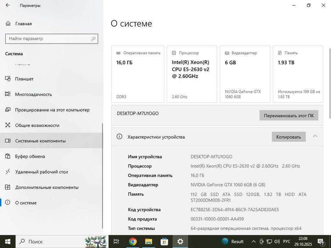Click the volume speaker icon
This screenshot has width=331, height=248.
click(277, 242)
